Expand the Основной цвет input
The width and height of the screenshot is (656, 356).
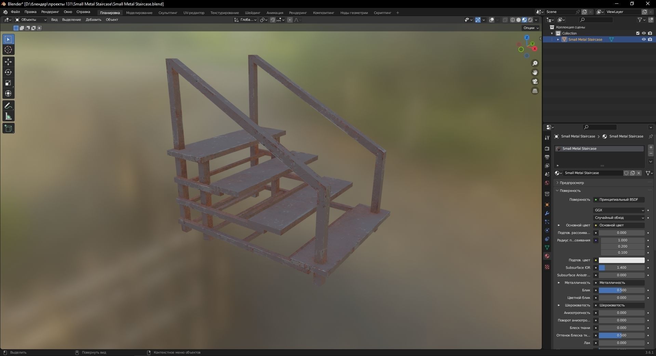point(559,225)
